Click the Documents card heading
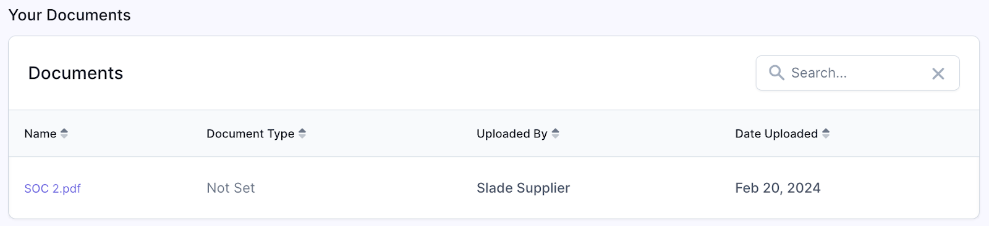Viewport: 989px width, 226px height. (75, 73)
